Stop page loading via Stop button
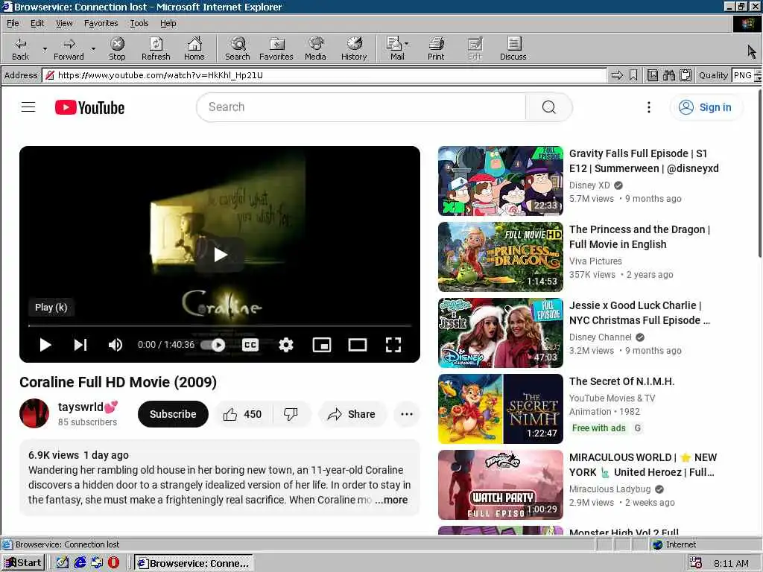This screenshot has height=572, width=763. coord(117,48)
